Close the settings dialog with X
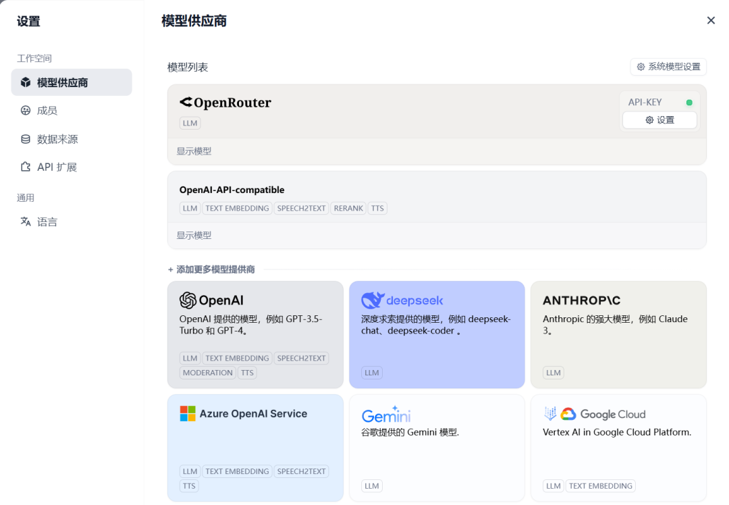Viewport: 729px width, 505px height. point(711,20)
